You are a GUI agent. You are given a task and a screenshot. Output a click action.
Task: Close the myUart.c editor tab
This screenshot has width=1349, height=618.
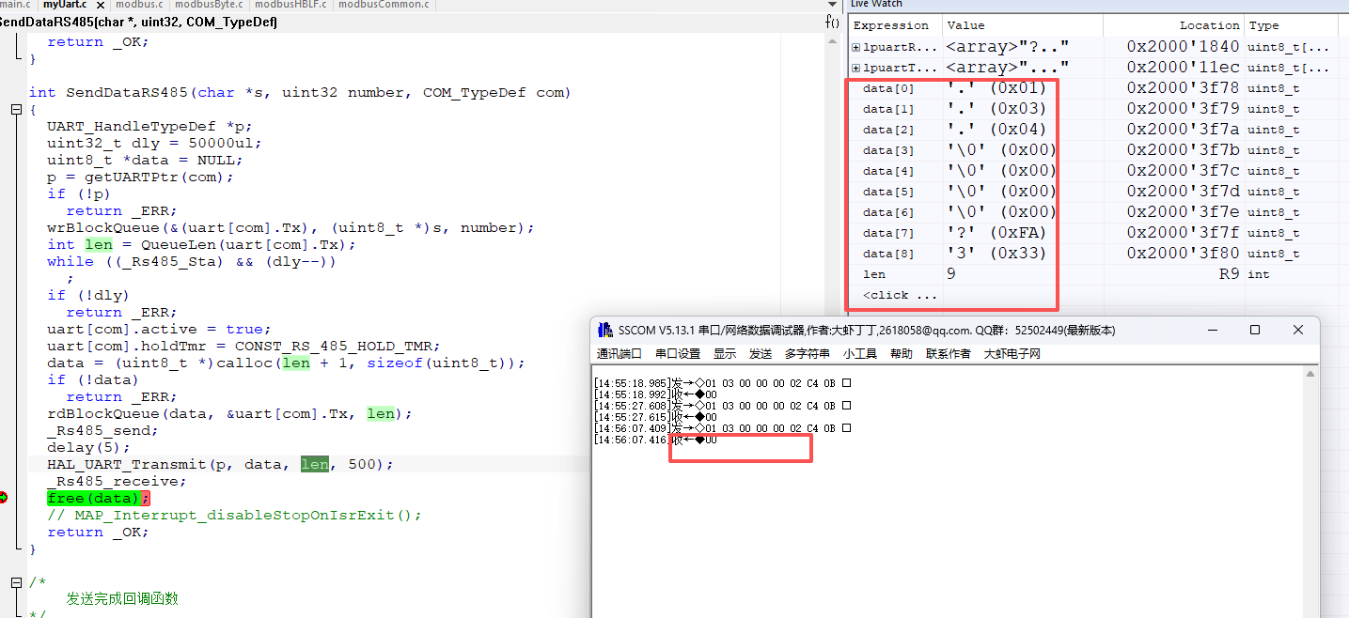[x=101, y=6]
